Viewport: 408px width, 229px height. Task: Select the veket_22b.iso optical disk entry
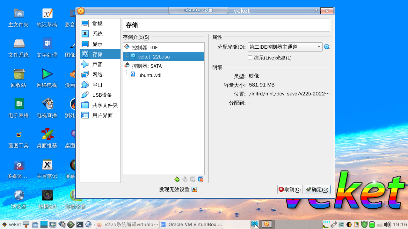point(164,57)
